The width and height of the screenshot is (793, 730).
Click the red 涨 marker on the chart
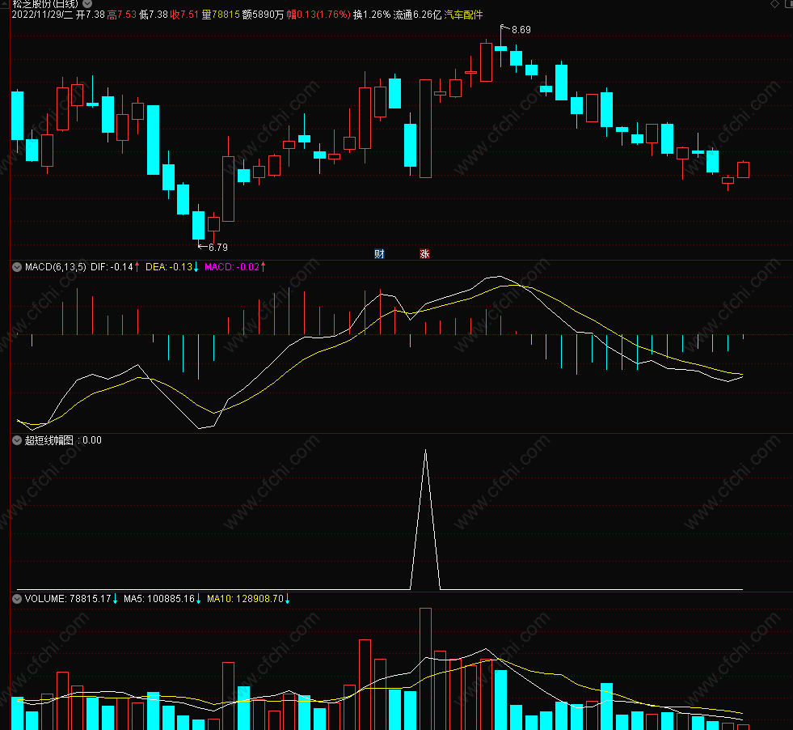click(425, 253)
